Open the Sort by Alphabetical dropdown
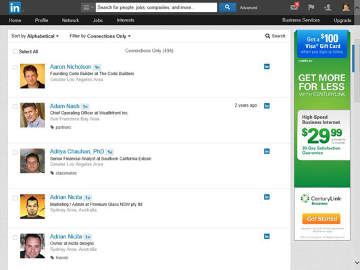 tap(35, 36)
